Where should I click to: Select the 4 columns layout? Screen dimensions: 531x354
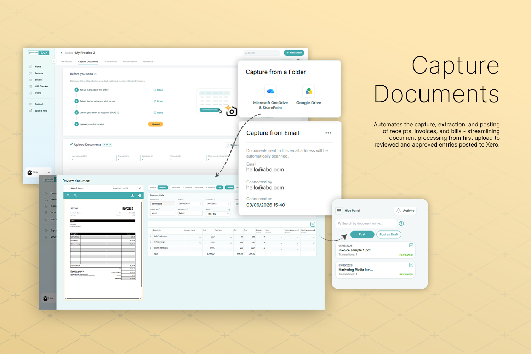click(x=188, y=188)
